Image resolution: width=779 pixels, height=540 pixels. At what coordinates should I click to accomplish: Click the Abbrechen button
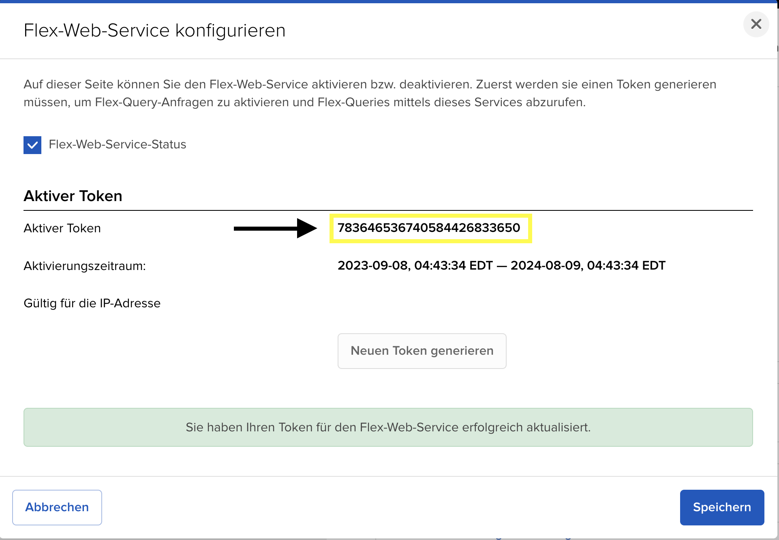[57, 507]
